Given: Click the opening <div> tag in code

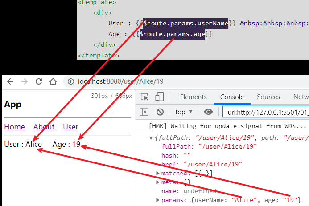Looking at the screenshot, I should coord(103,13).
